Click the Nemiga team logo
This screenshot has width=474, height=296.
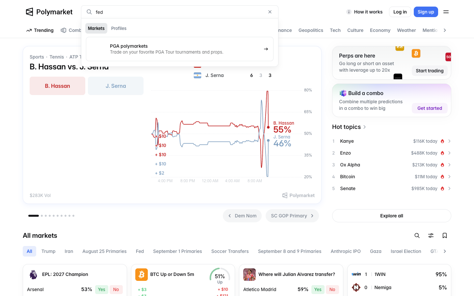(x=356, y=287)
